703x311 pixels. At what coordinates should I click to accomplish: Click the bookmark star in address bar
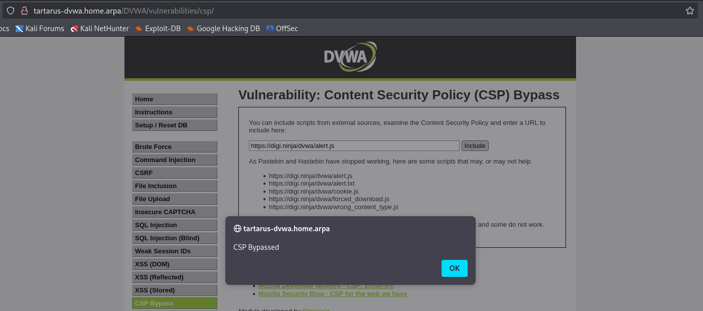click(689, 10)
